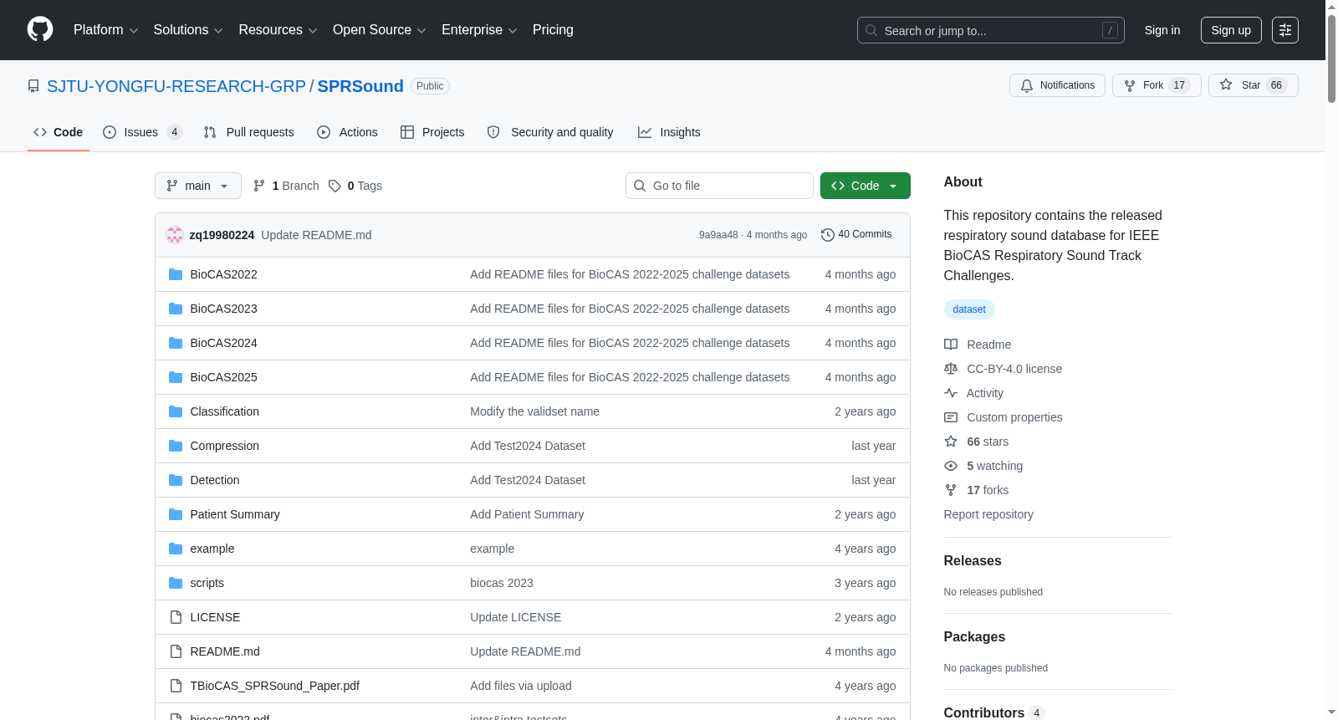Click the scales icon beside CC-BY-4.0 license
This screenshot has width=1338, height=720.
(x=951, y=369)
